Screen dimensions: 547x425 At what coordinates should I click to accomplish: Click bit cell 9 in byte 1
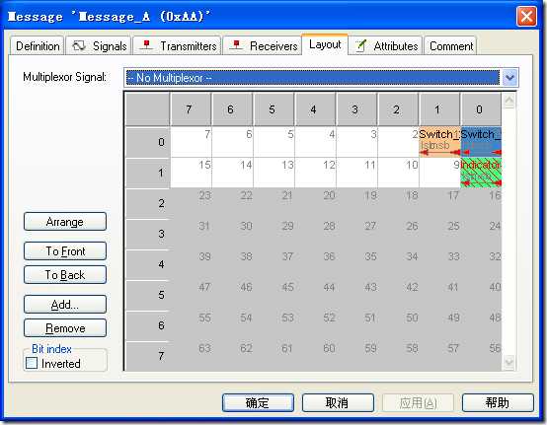(440, 173)
